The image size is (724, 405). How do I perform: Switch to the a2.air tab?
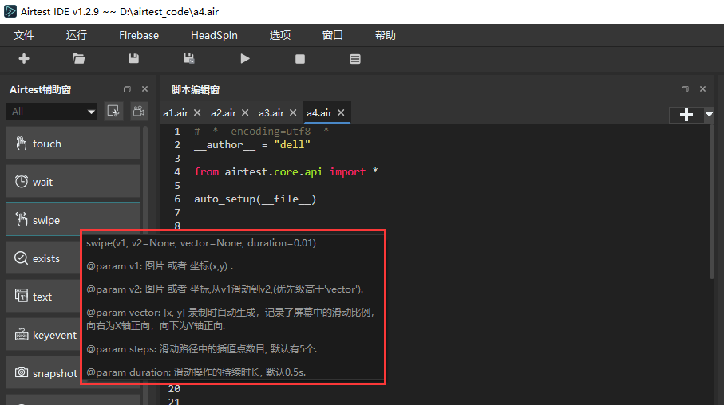coord(224,113)
